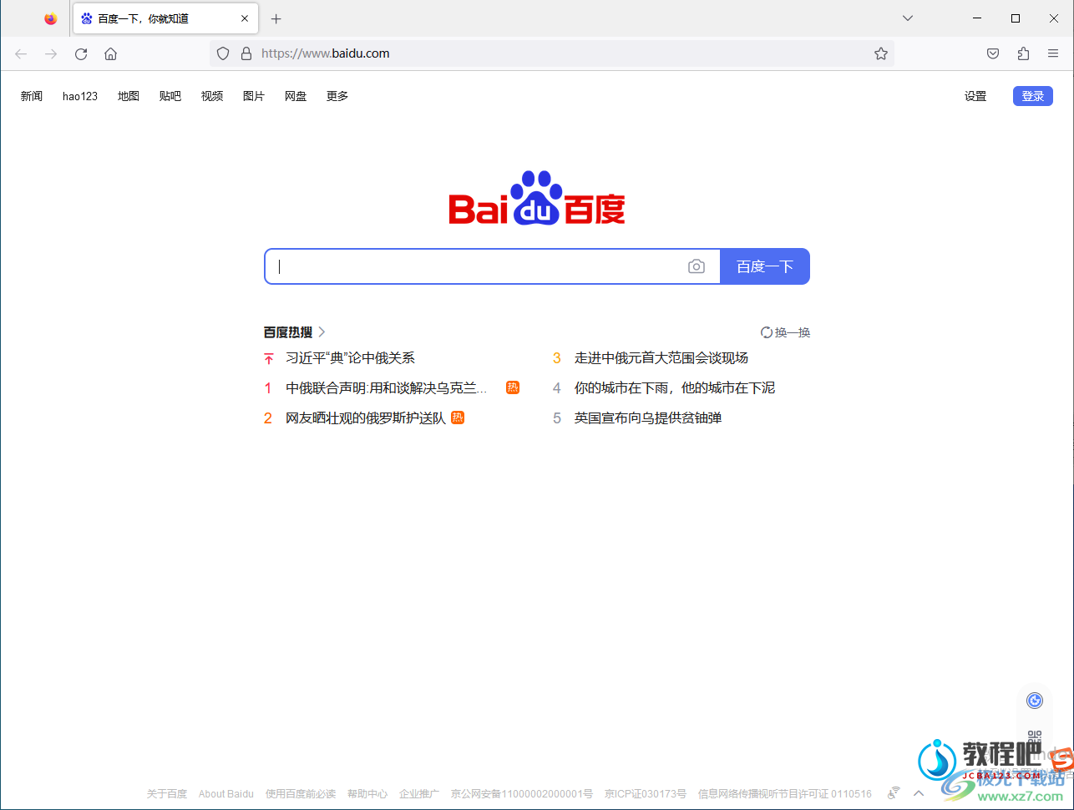Go to the browser home page
Screen dimensions: 1074x810
coord(110,53)
